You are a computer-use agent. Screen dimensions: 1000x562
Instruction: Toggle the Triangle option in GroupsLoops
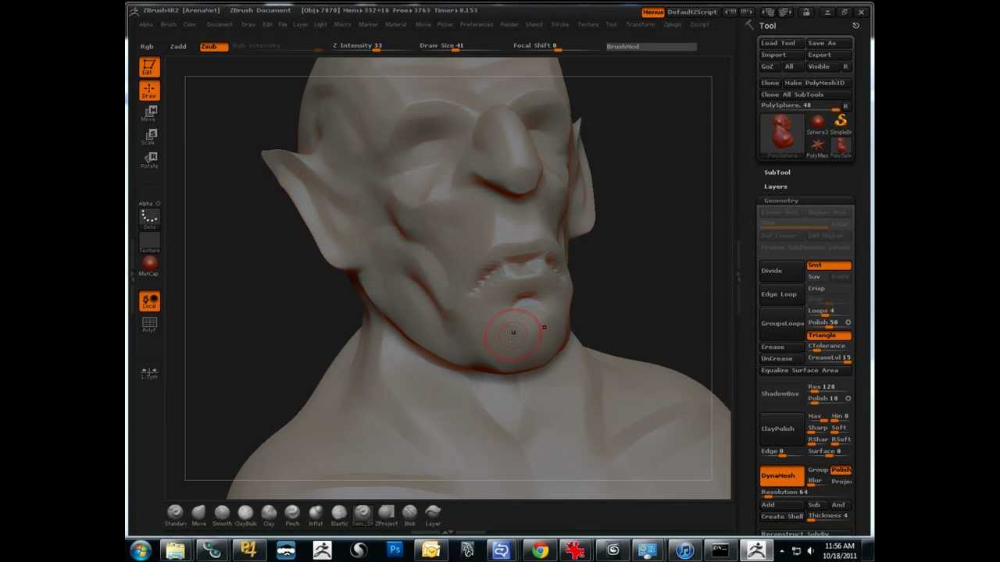tap(829, 335)
